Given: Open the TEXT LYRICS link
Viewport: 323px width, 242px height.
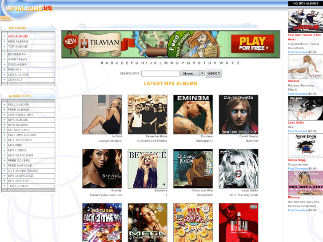Looking at the screenshot, I should (x=18, y=186).
